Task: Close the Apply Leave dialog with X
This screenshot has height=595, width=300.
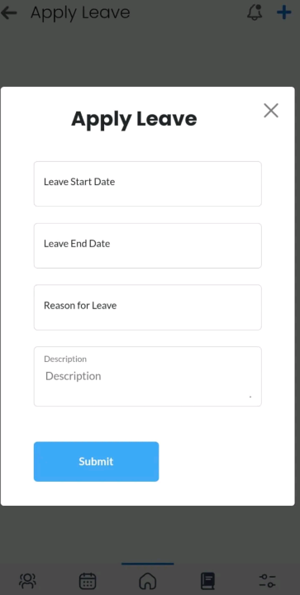Action: point(271,111)
